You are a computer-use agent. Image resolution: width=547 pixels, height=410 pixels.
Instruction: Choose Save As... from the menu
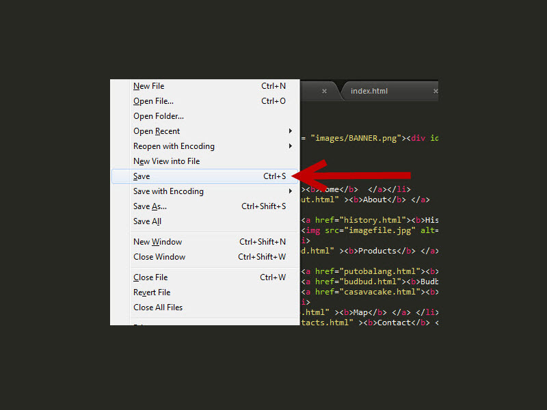[x=150, y=206]
